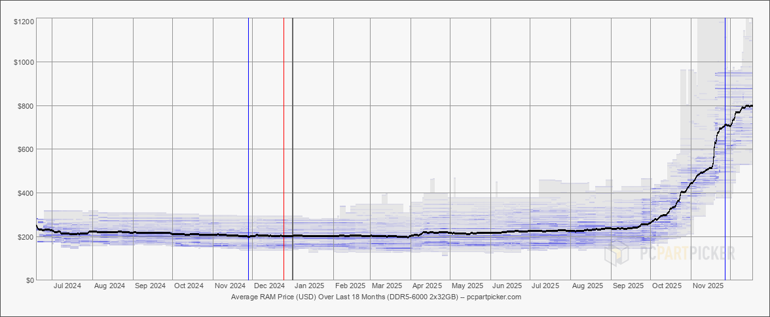Click the Oct 2024 x-axis label
This screenshot has height=317, width=770.
[x=189, y=286]
